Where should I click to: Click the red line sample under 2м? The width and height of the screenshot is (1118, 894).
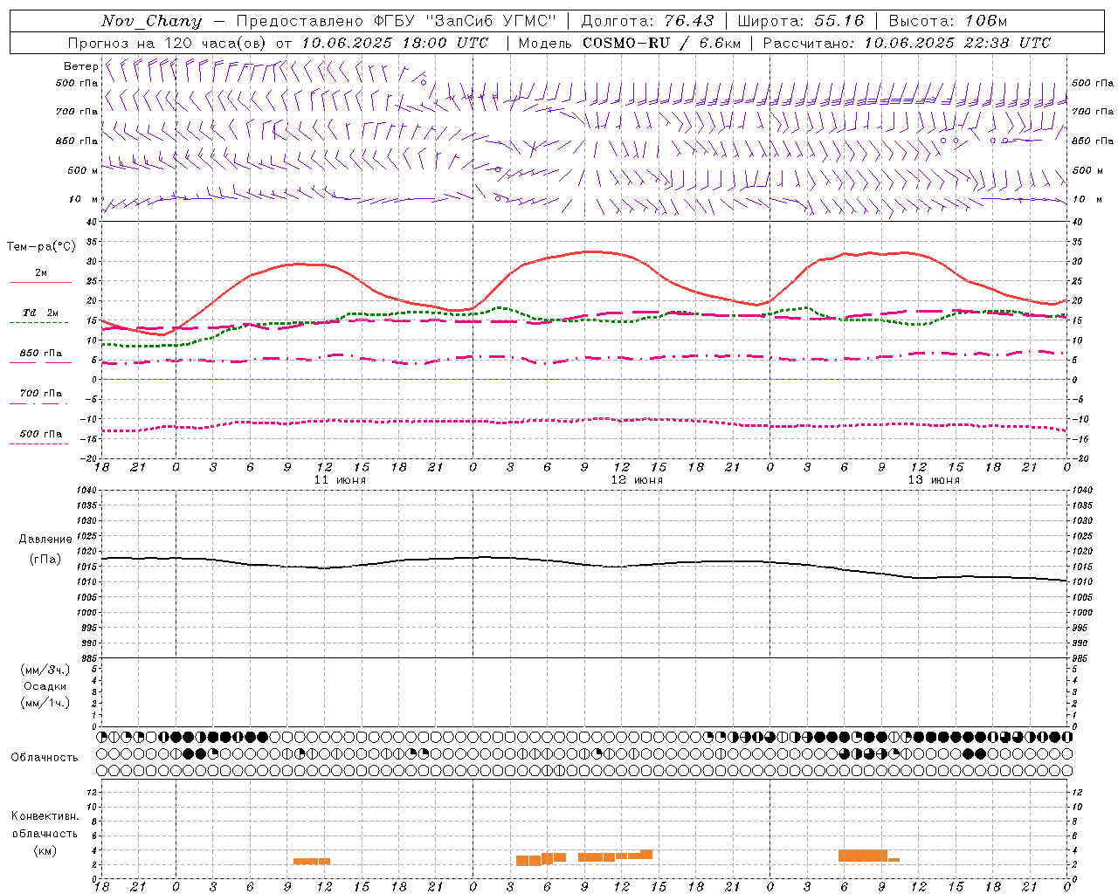[40, 283]
